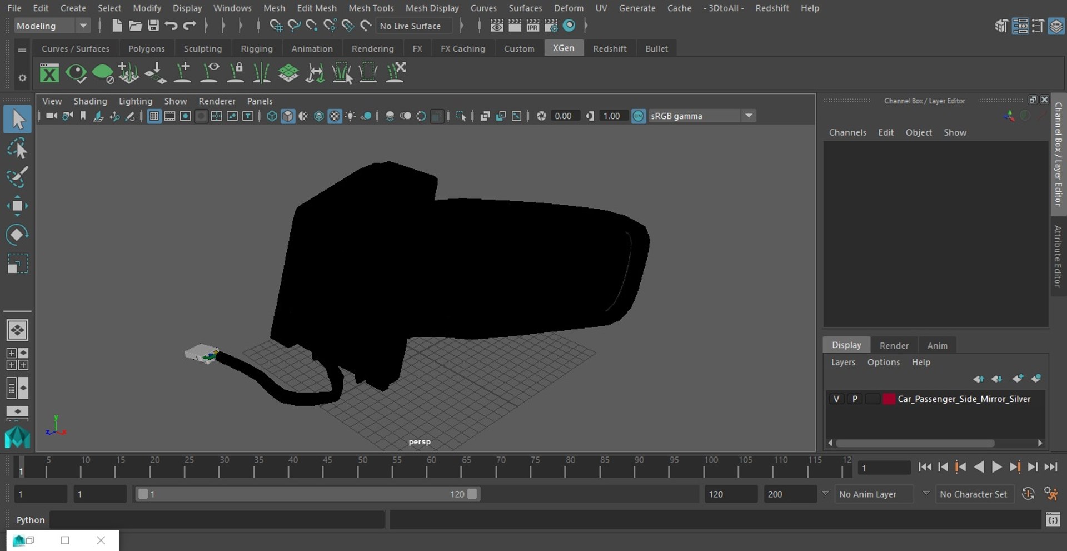Click the range slider end handle
The image size is (1067, 551).
tap(472, 494)
